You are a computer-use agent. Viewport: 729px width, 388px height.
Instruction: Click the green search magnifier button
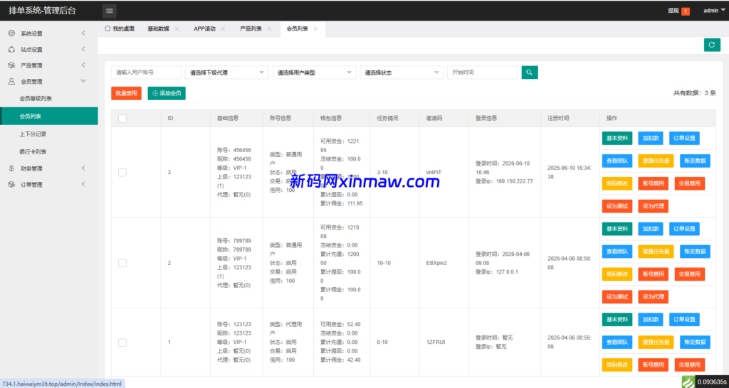pyautogui.click(x=530, y=72)
